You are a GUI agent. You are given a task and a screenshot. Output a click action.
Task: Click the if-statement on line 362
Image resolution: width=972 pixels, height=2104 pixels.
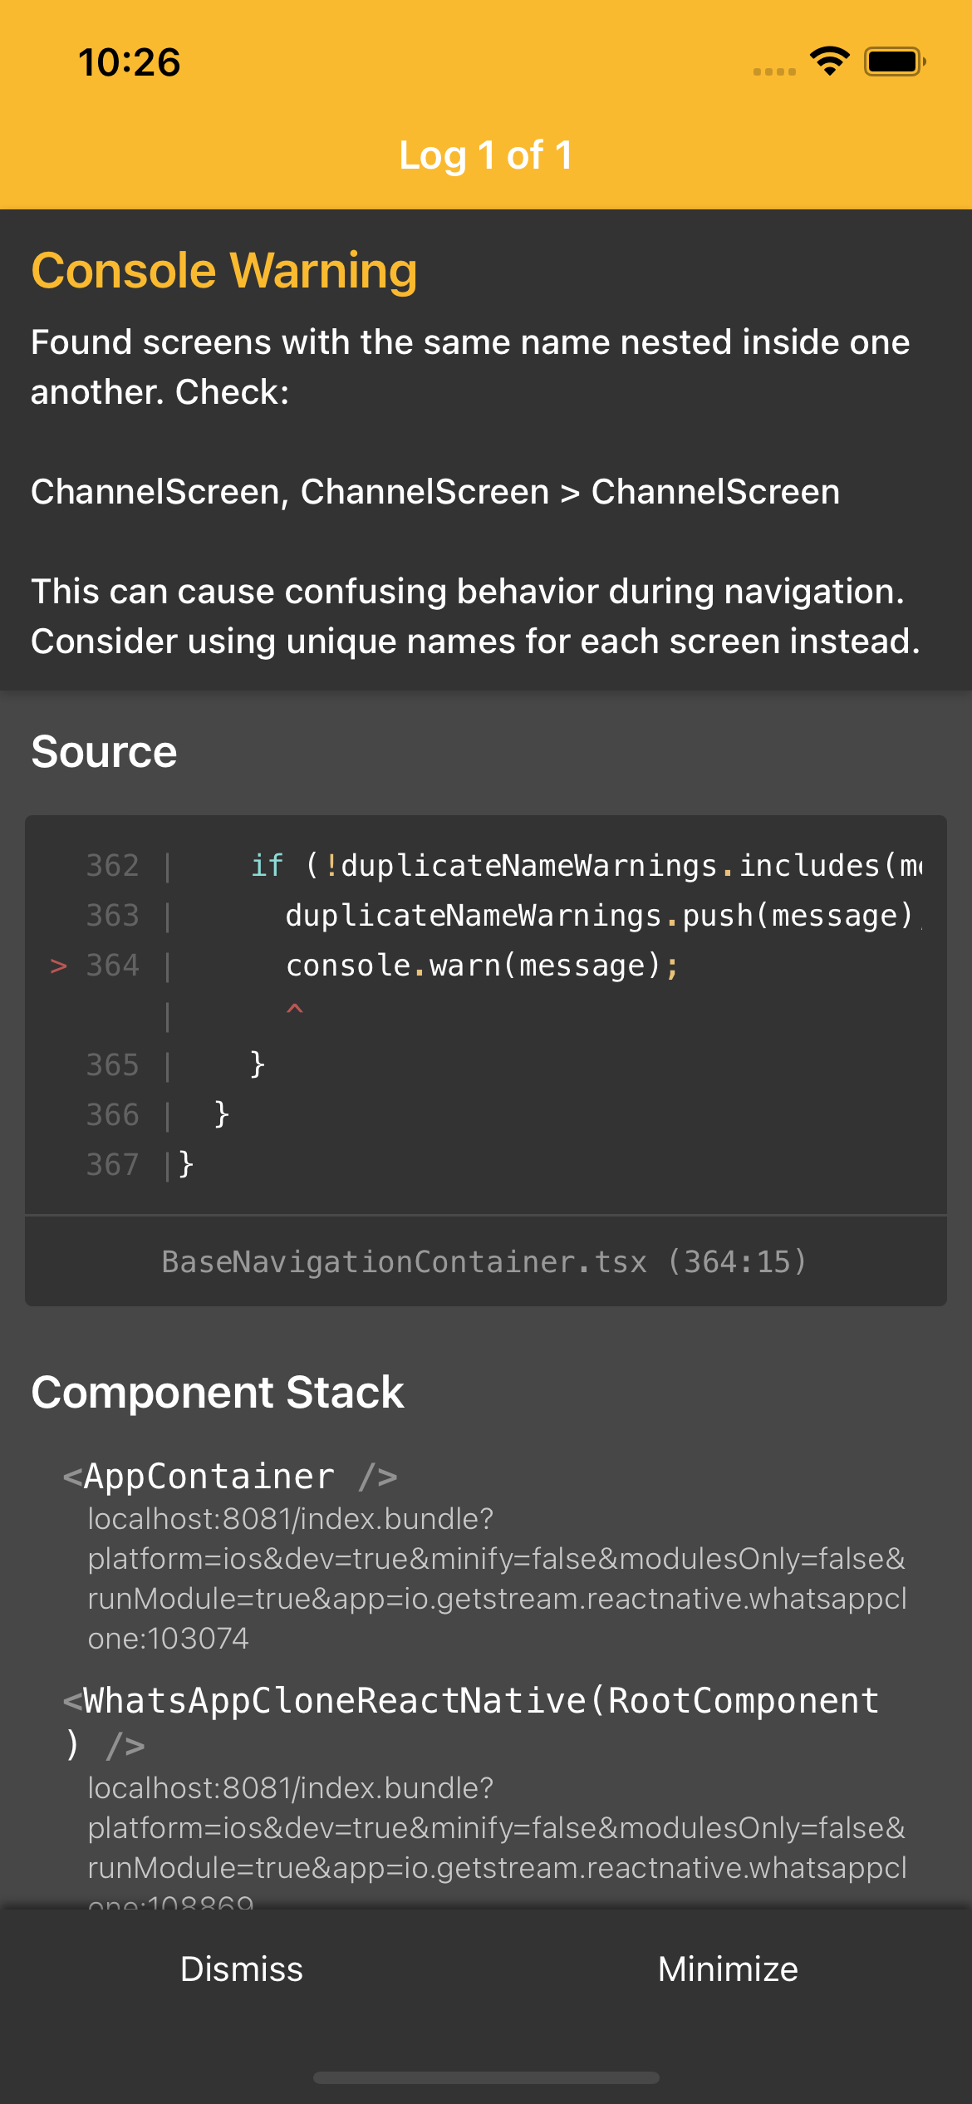coord(582,866)
